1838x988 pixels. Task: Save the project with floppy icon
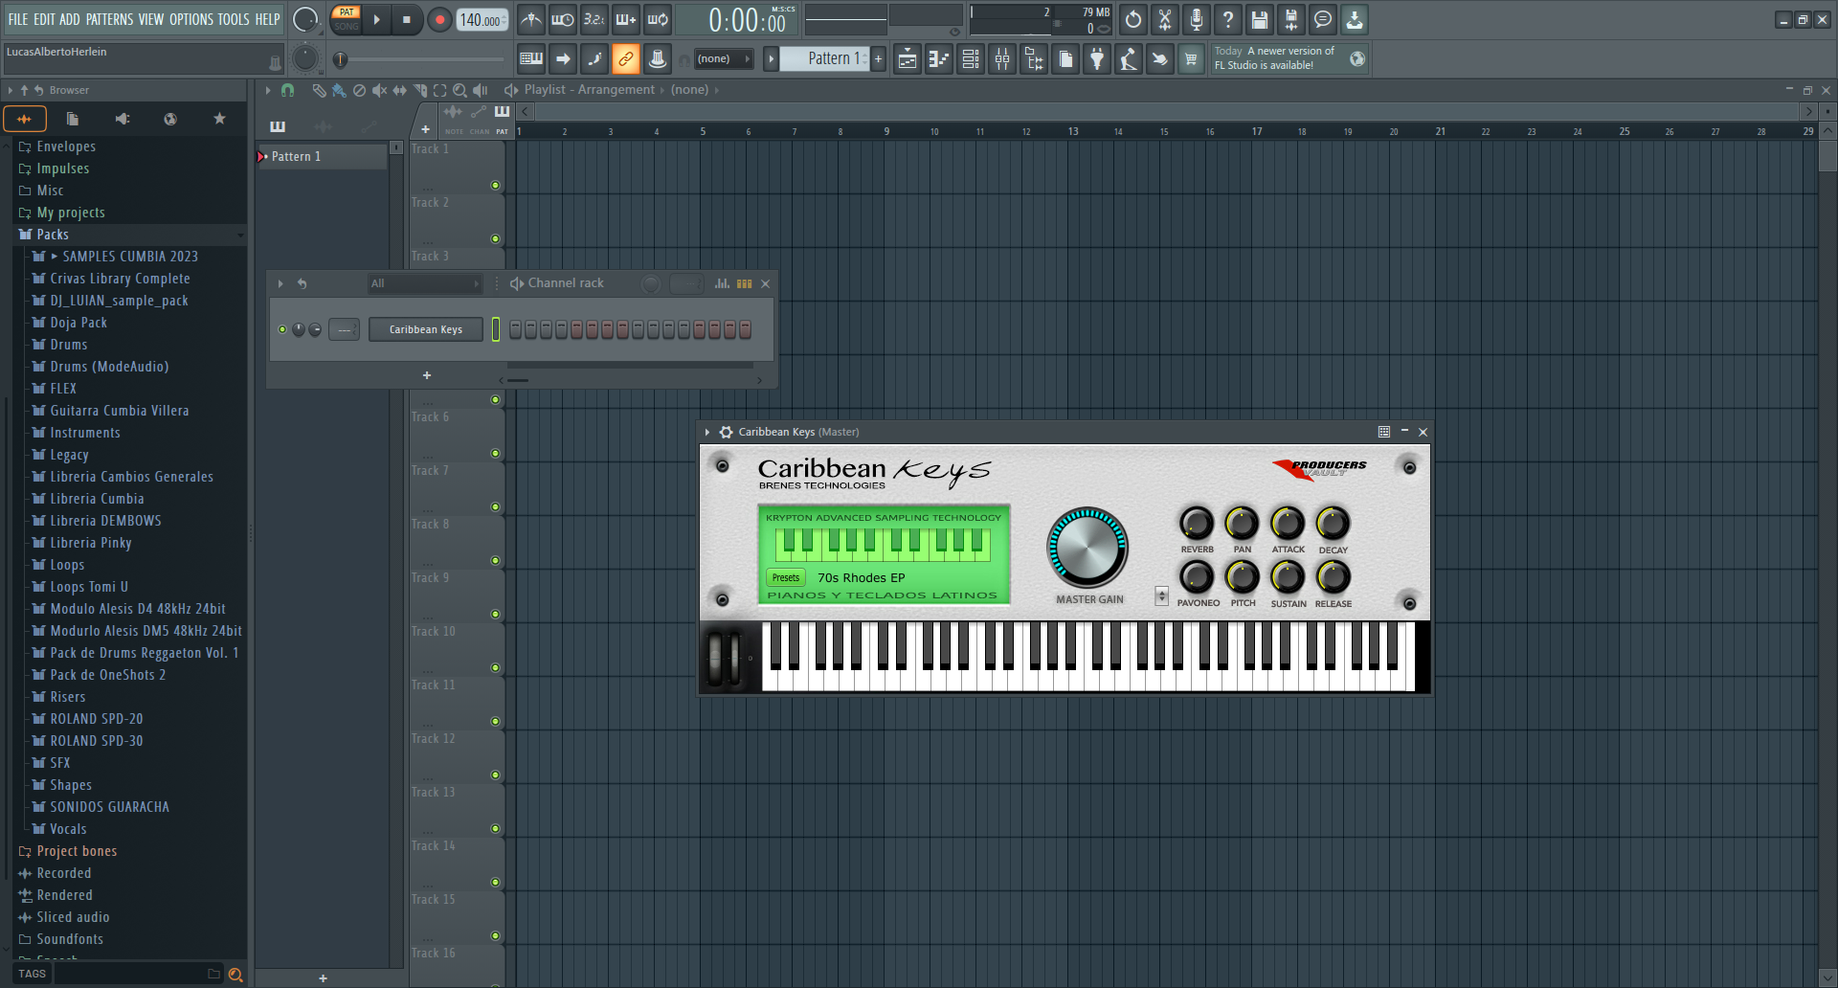1260,19
